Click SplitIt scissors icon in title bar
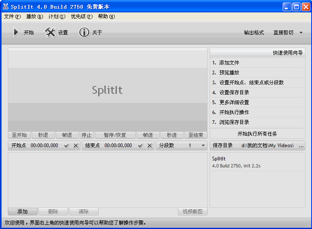The image size is (312, 229). coord(6,7)
